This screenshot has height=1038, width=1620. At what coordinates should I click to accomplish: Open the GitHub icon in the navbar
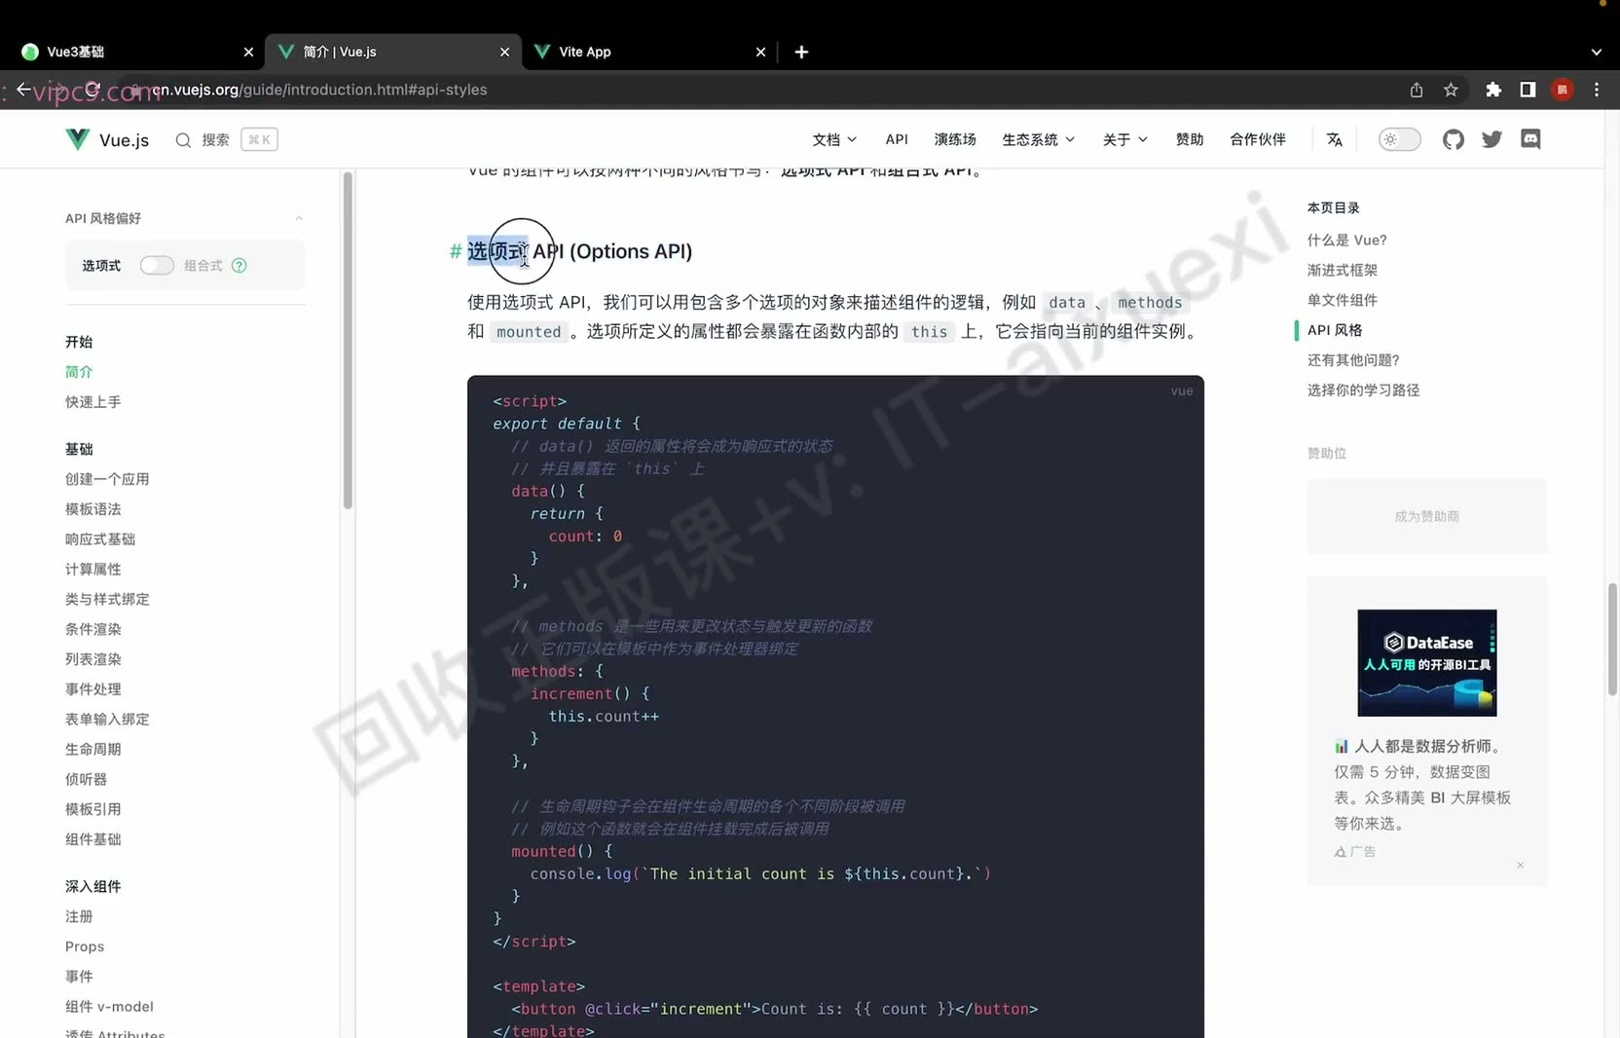coord(1453,139)
